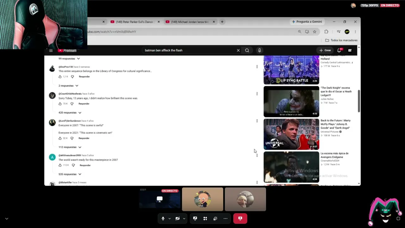The width and height of the screenshot is (405, 228).
Task: Expand the 112 respuestas replies
Action: (70, 147)
